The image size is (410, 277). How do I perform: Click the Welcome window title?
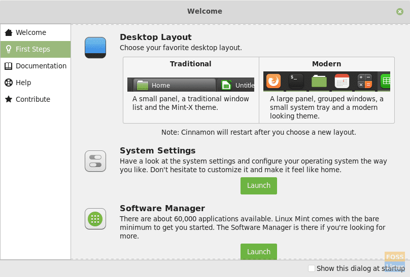(x=204, y=11)
